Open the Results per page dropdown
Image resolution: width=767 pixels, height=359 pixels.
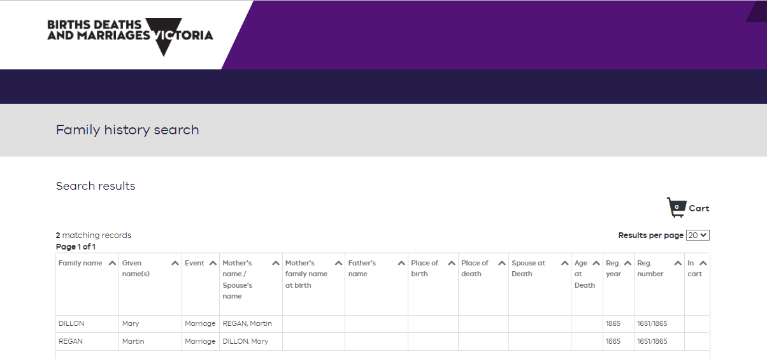click(x=698, y=236)
